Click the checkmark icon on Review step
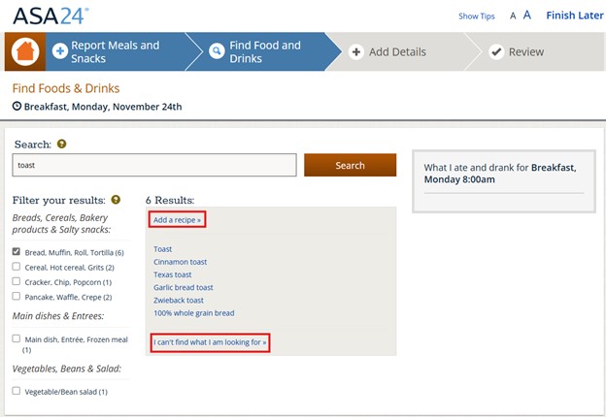The height and width of the screenshot is (417, 606). [496, 52]
